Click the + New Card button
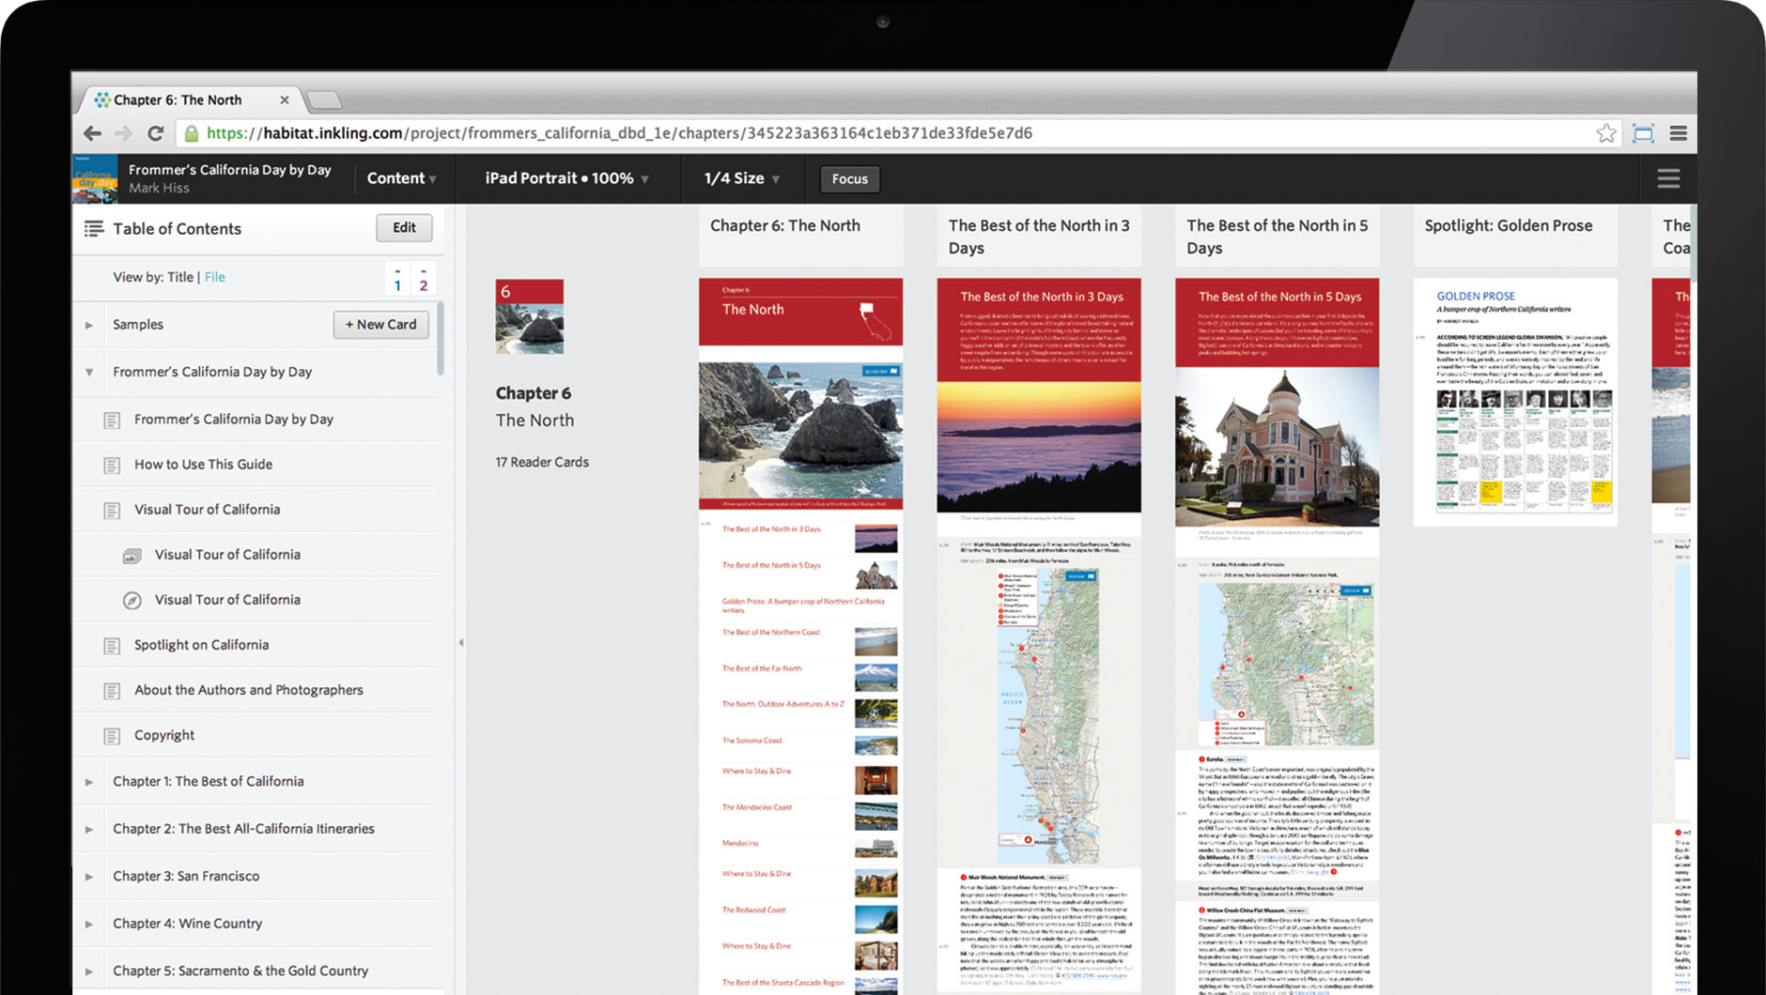Viewport: 1766px width, 995px height. click(380, 325)
